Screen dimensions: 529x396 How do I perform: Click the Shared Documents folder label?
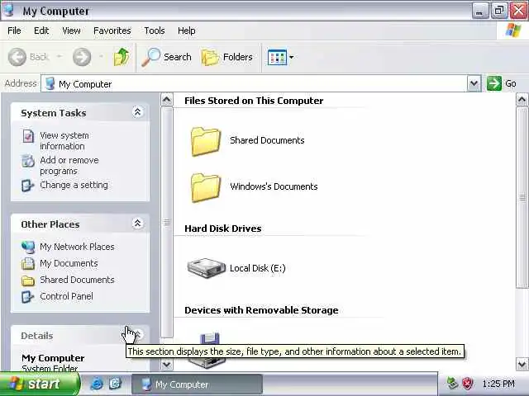click(267, 140)
